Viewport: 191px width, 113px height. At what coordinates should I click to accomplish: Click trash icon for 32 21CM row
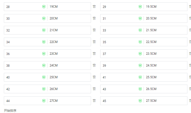[94, 30]
